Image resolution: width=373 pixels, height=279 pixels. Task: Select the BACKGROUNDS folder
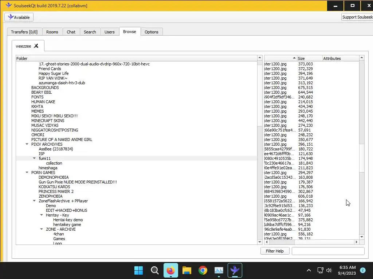(45, 88)
